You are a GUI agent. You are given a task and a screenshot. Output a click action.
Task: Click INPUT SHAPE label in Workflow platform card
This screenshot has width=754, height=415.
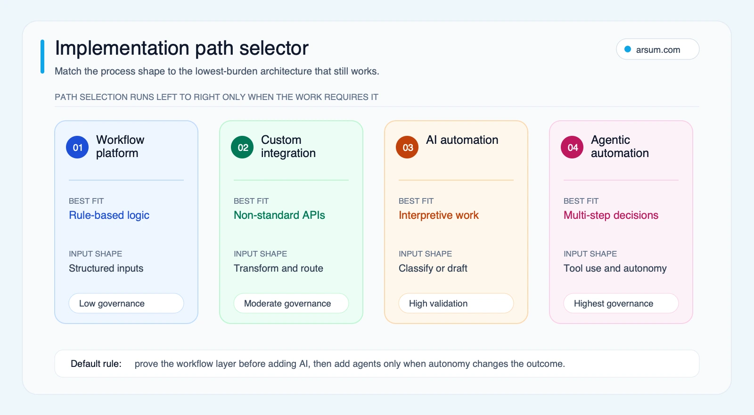pos(95,254)
